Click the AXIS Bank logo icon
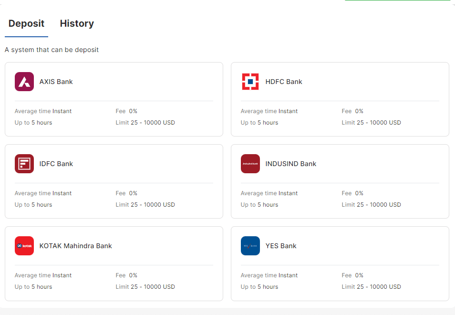 [24, 82]
